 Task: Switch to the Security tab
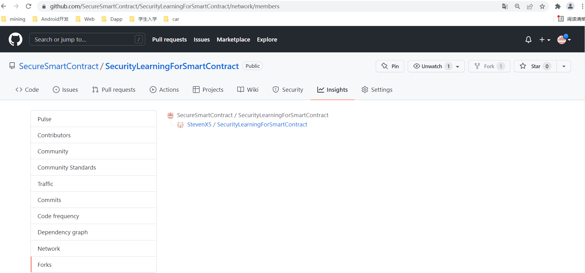pyautogui.click(x=288, y=90)
